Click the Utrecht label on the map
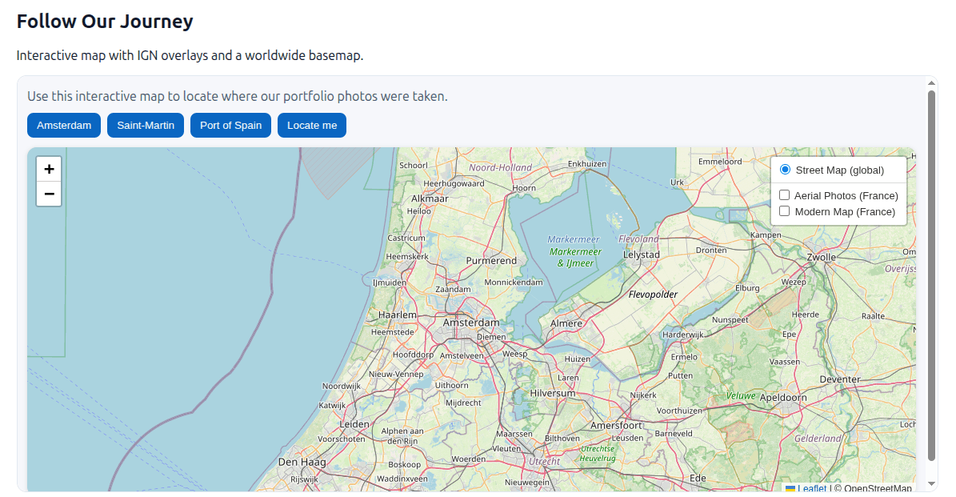956x497 pixels. [x=545, y=462]
